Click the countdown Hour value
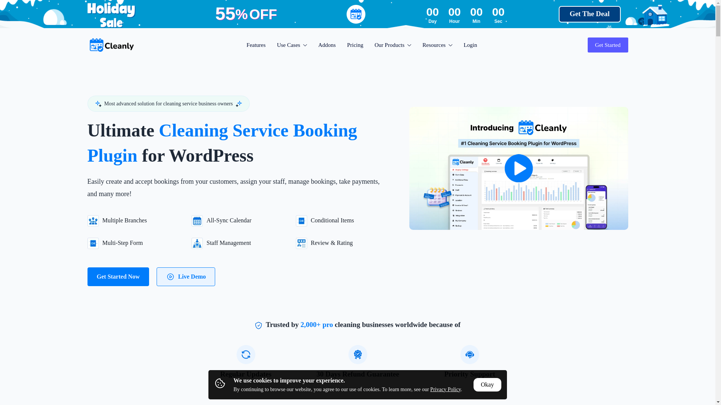Viewport: 721px width, 405px height. pyautogui.click(x=454, y=12)
